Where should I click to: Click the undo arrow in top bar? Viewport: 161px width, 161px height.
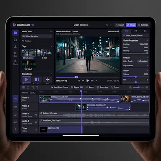pyautogui.click(x=106, y=25)
